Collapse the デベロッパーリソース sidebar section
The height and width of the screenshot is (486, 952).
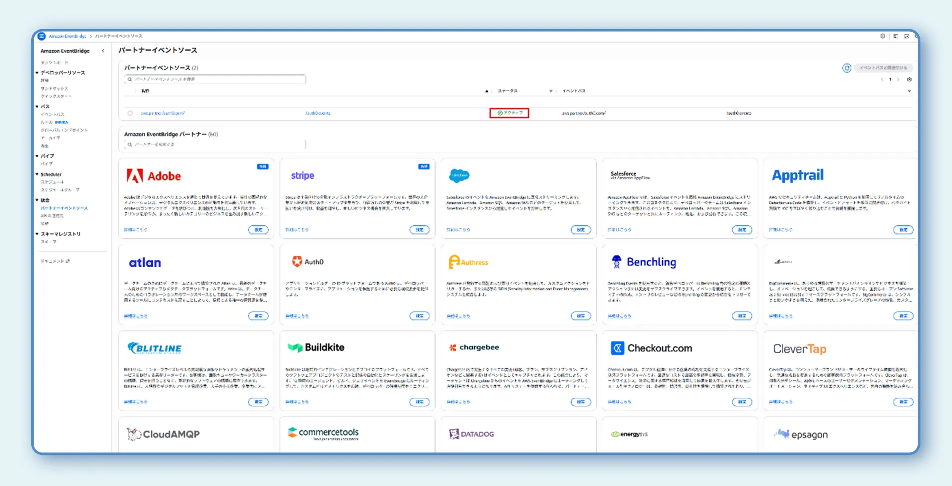coord(37,73)
